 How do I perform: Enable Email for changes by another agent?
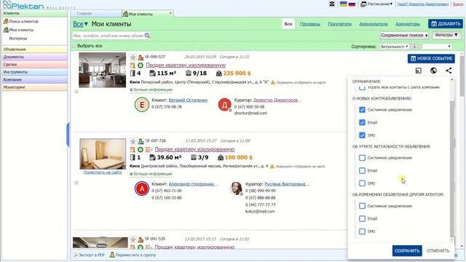coord(362,218)
